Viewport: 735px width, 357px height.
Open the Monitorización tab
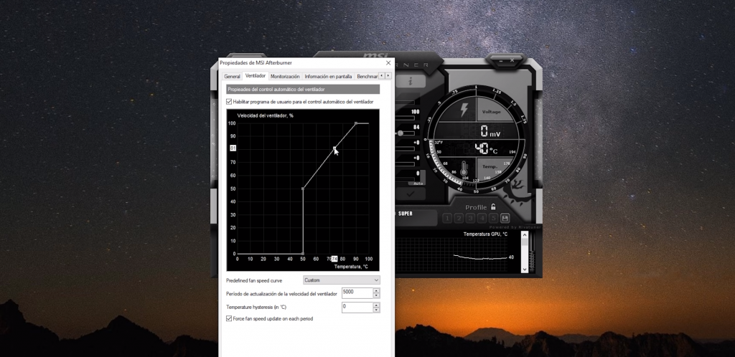pyautogui.click(x=285, y=76)
